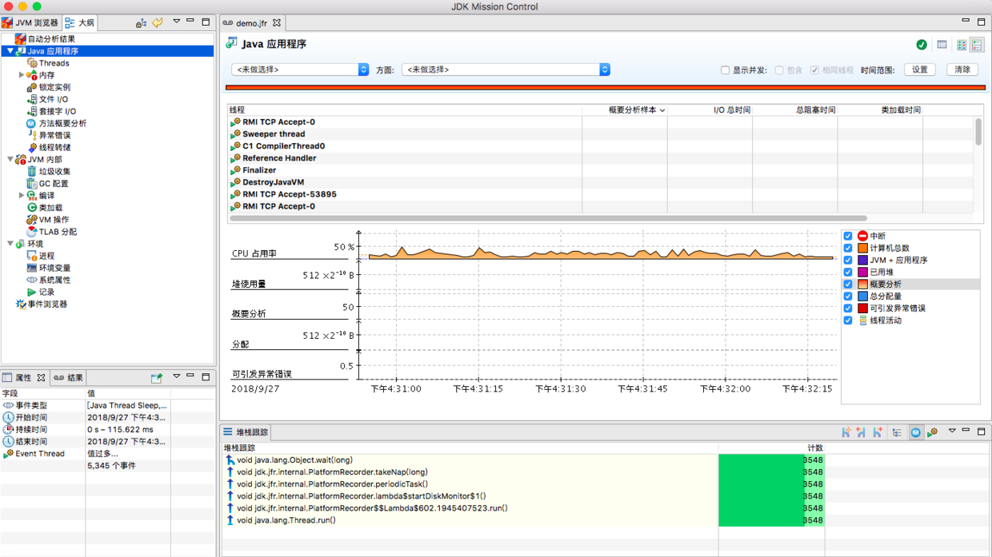Screen dimensions: 992x557
Task: Uncheck the 中断 chart series checkbox
Action: click(848, 236)
